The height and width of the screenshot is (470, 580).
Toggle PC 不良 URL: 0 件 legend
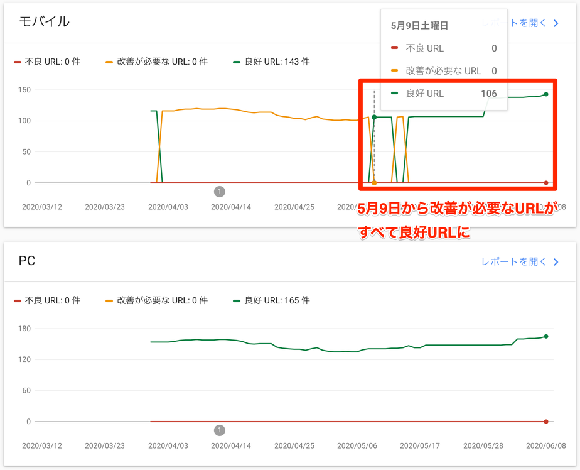(47, 300)
